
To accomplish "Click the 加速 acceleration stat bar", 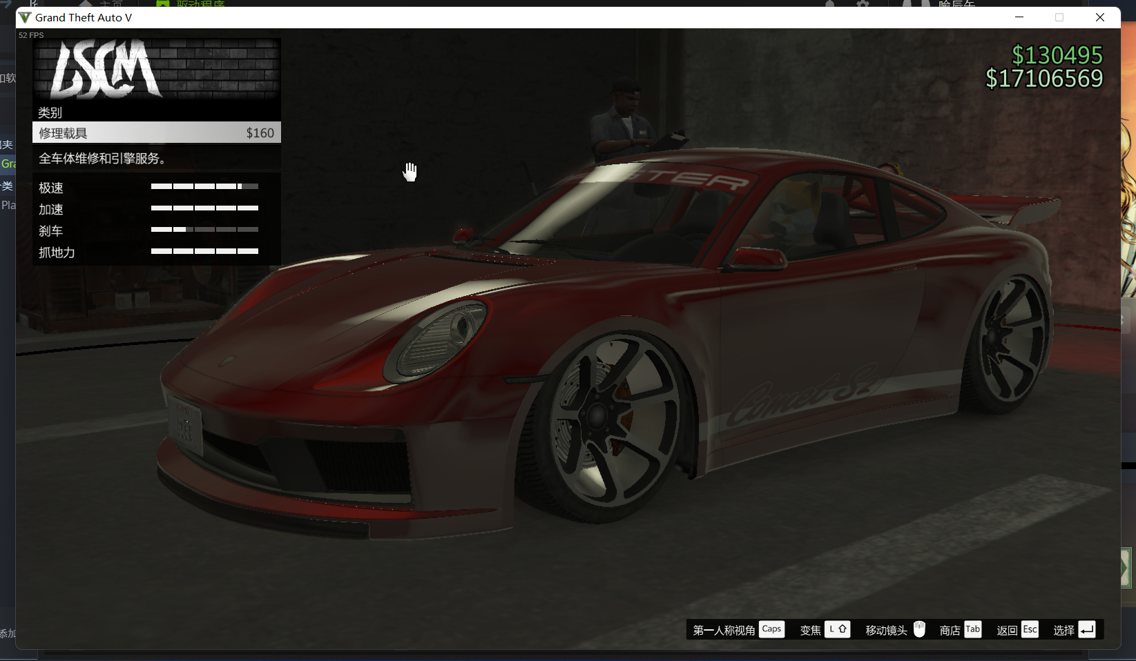I will click(204, 208).
